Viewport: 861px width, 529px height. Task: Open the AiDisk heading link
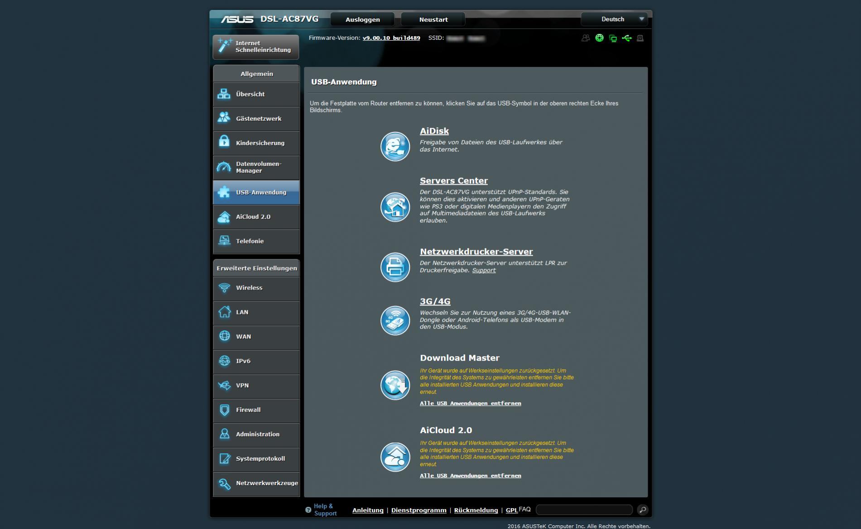[x=434, y=131]
